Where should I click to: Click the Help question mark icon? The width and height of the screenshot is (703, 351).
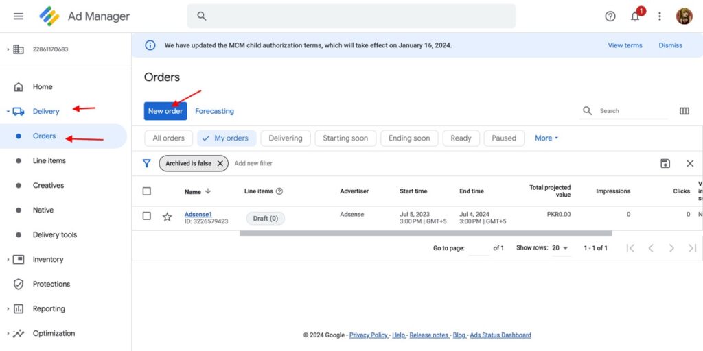[x=610, y=16]
